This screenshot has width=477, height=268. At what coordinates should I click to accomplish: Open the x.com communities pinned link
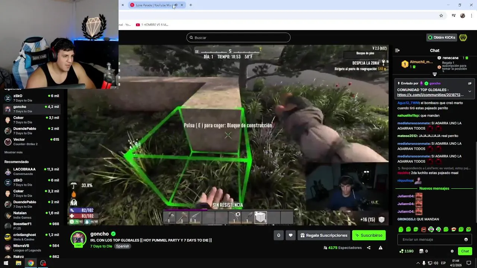[x=430, y=95]
